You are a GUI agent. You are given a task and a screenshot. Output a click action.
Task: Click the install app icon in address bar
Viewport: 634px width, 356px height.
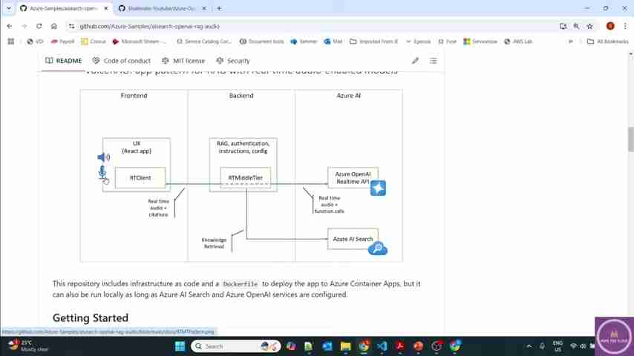tap(563, 26)
